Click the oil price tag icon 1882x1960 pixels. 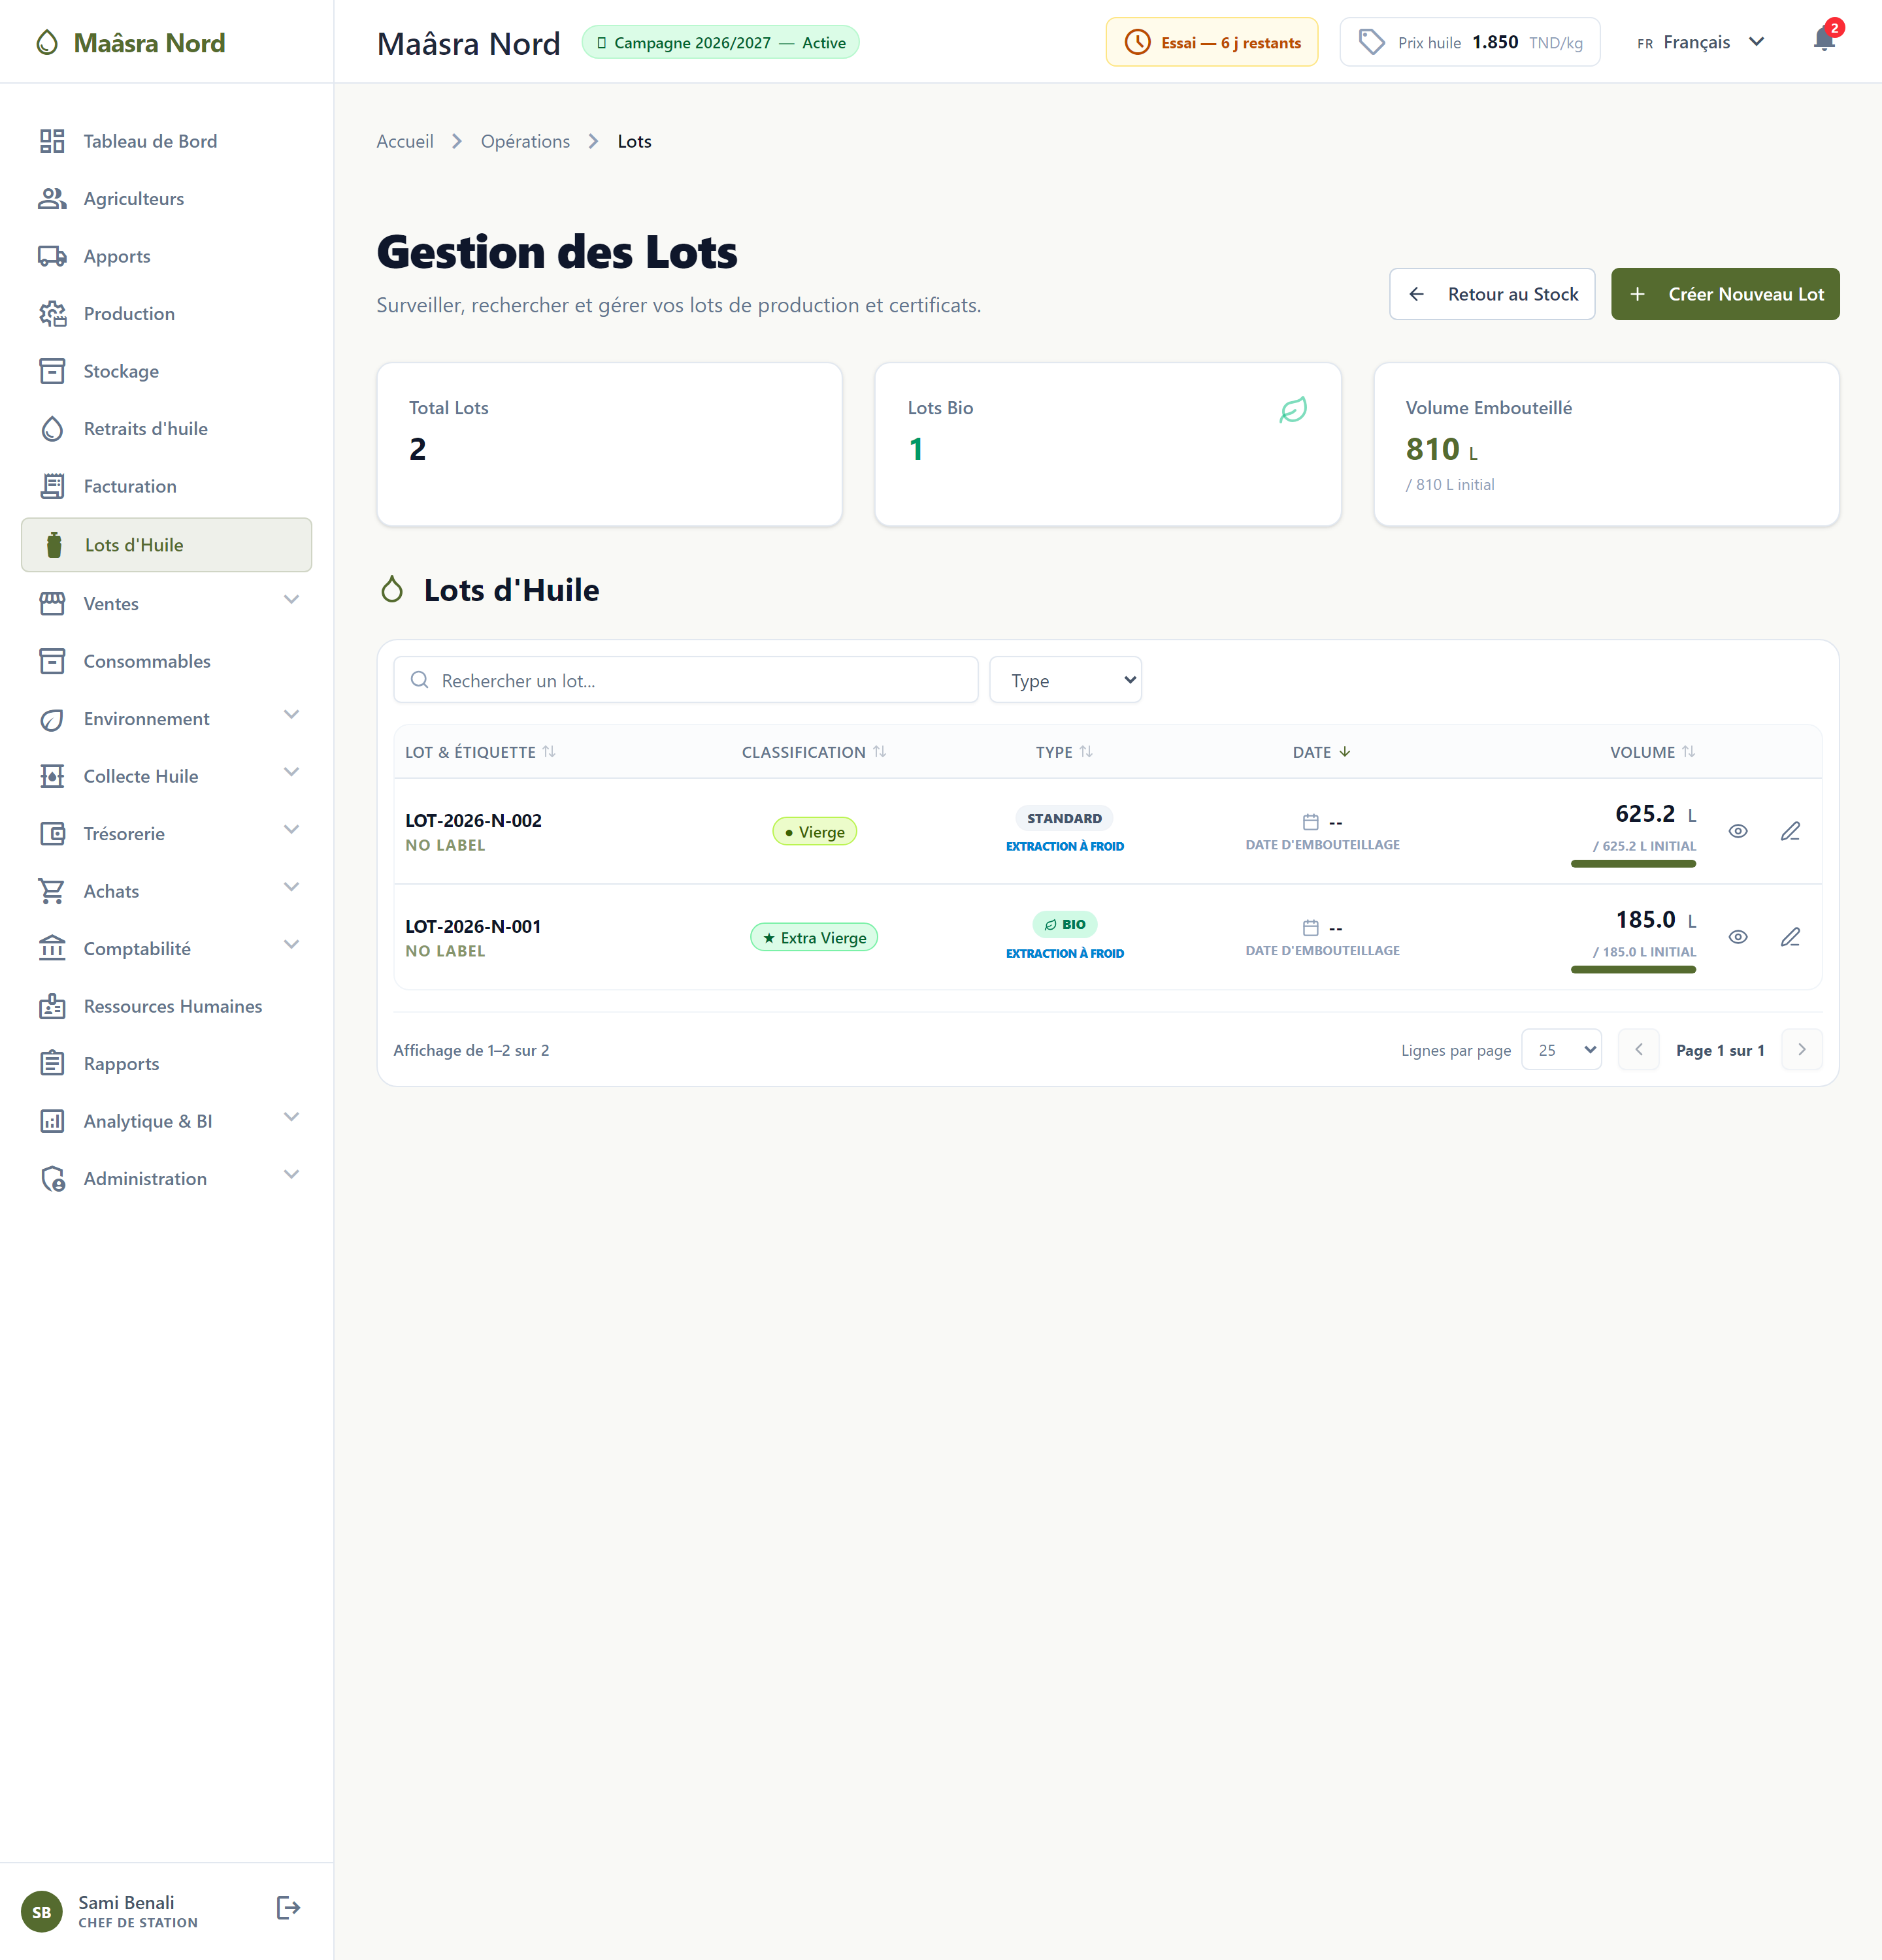[x=1371, y=42]
